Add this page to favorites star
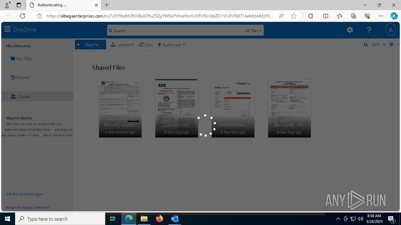The width and height of the screenshot is (401, 225). 294,16
